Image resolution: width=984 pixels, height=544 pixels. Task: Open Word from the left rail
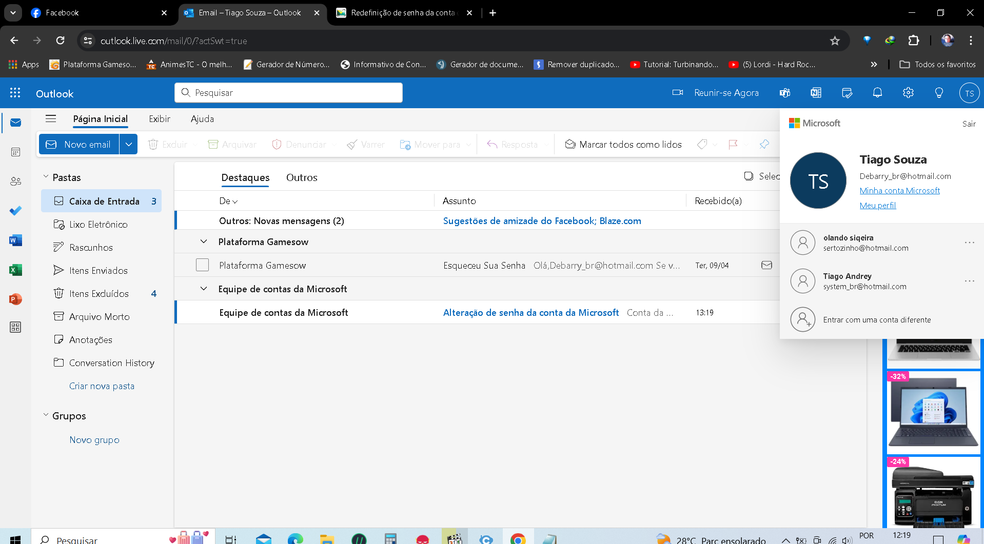pyautogui.click(x=15, y=240)
